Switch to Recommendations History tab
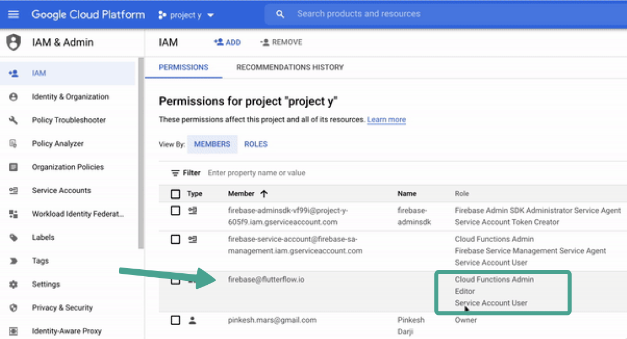The image size is (627, 339). pos(290,67)
